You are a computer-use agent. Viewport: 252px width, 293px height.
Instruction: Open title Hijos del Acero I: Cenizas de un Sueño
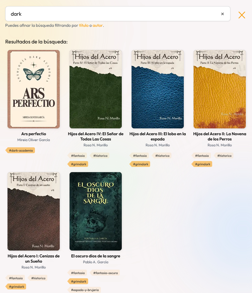coord(34,259)
